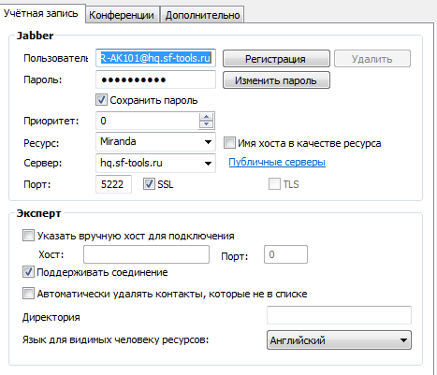Open the Дополнительно tab

click(202, 15)
